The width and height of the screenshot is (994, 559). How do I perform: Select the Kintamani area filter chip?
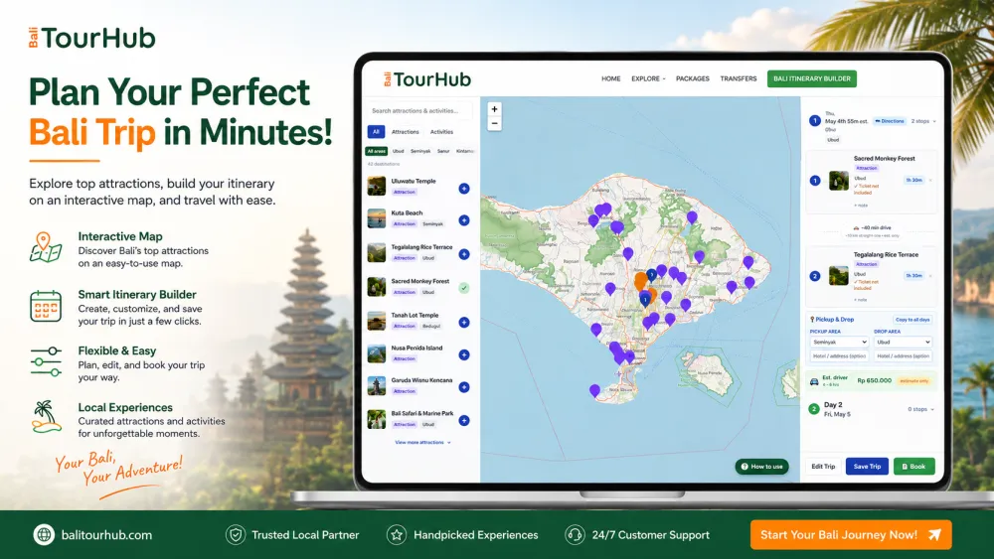(464, 151)
